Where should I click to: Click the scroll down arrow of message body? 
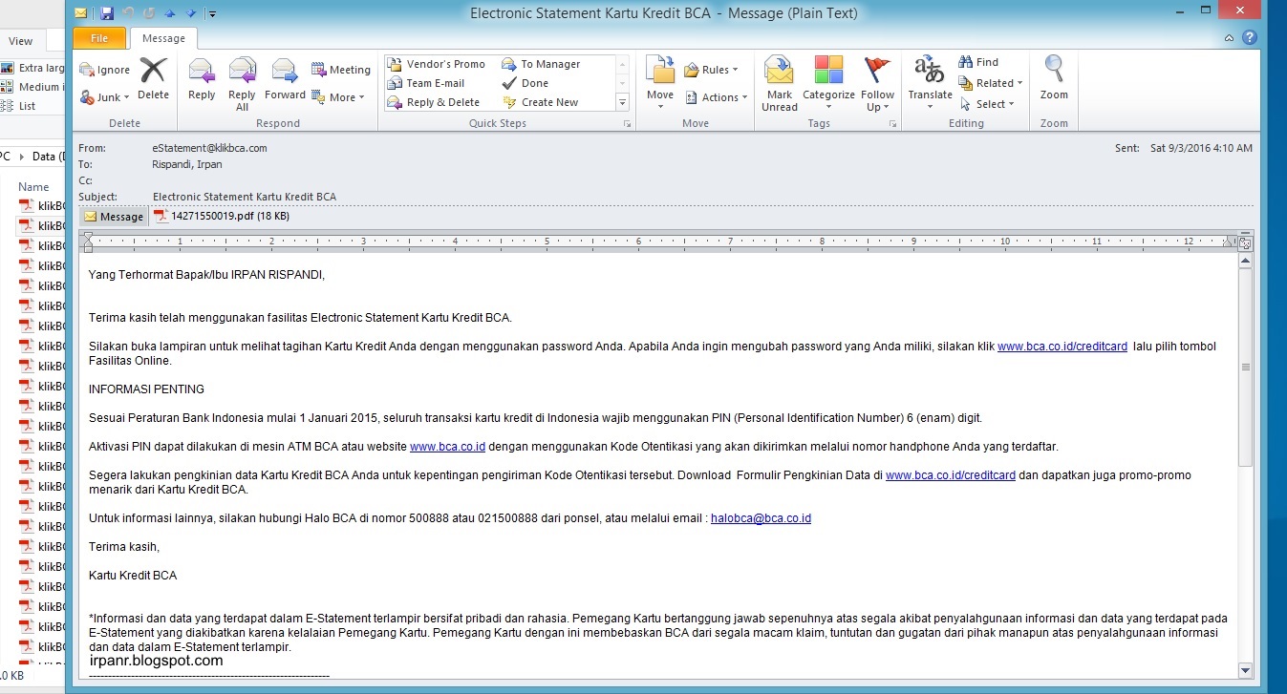tap(1245, 669)
